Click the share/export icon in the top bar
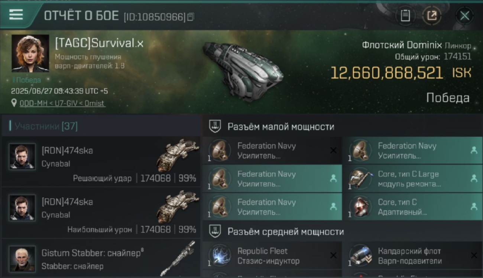The height and width of the screenshot is (278, 483). tap(432, 16)
